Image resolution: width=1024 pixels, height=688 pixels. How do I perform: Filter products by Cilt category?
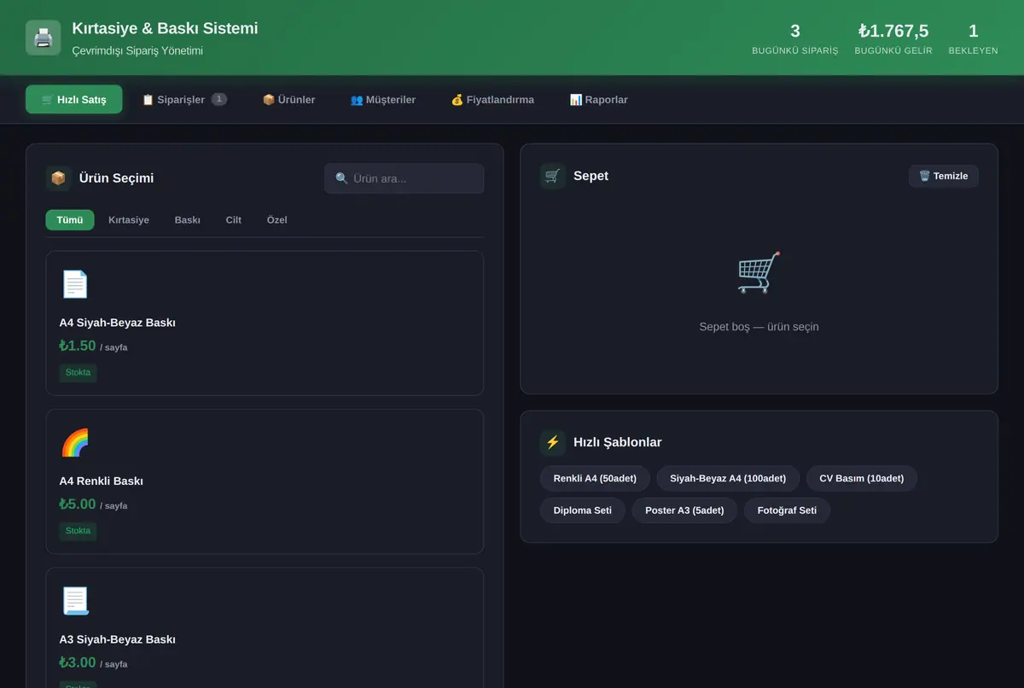(234, 220)
